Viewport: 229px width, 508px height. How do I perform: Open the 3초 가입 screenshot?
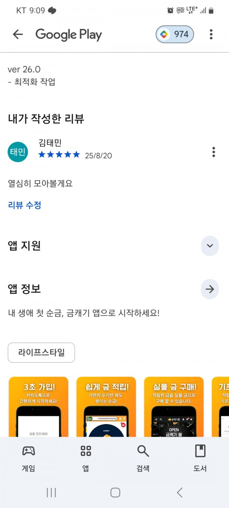point(38,407)
